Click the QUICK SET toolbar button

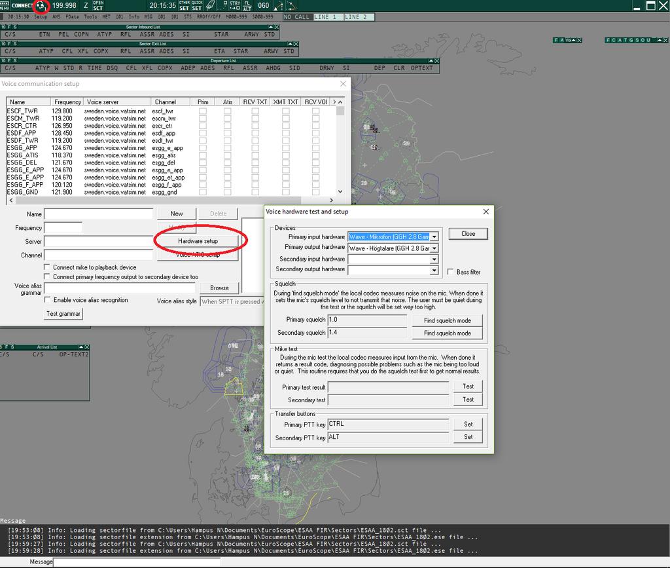(197, 5)
